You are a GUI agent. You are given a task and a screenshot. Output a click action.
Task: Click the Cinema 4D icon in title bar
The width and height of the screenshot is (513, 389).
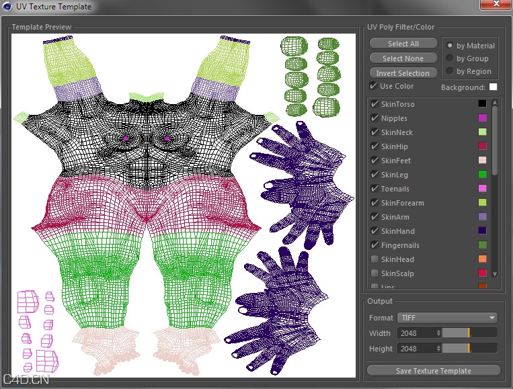[7, 7]
